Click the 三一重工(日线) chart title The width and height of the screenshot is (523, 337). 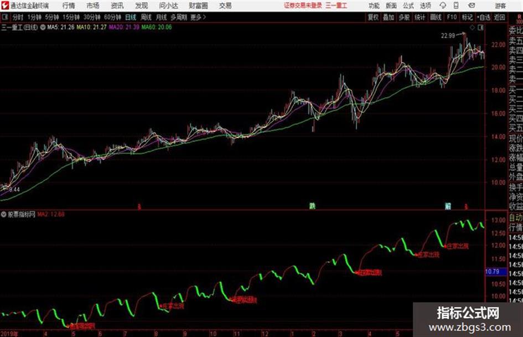pyautogui.click(x=19, y=27)
